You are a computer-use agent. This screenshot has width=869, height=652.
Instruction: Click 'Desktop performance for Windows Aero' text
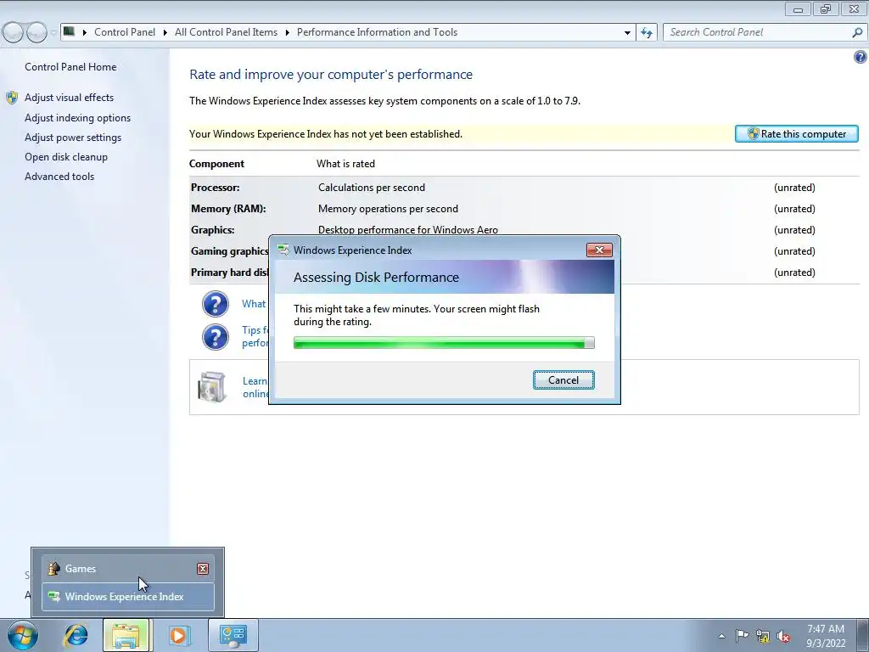tap(408, 230)
